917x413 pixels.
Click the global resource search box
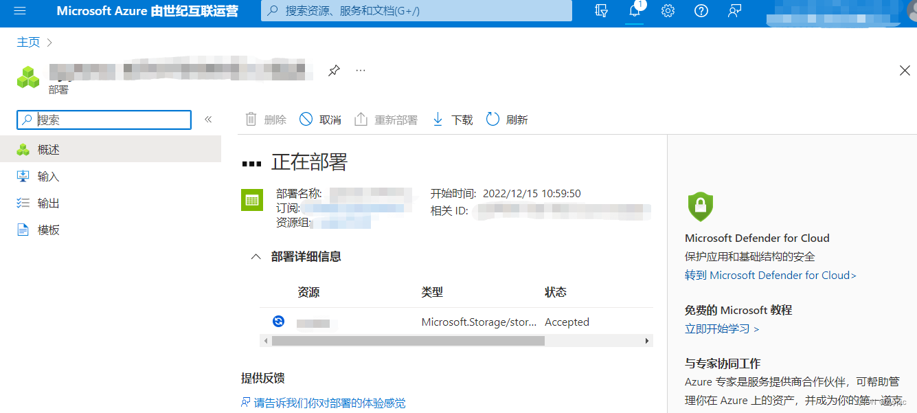coord(416,11)
